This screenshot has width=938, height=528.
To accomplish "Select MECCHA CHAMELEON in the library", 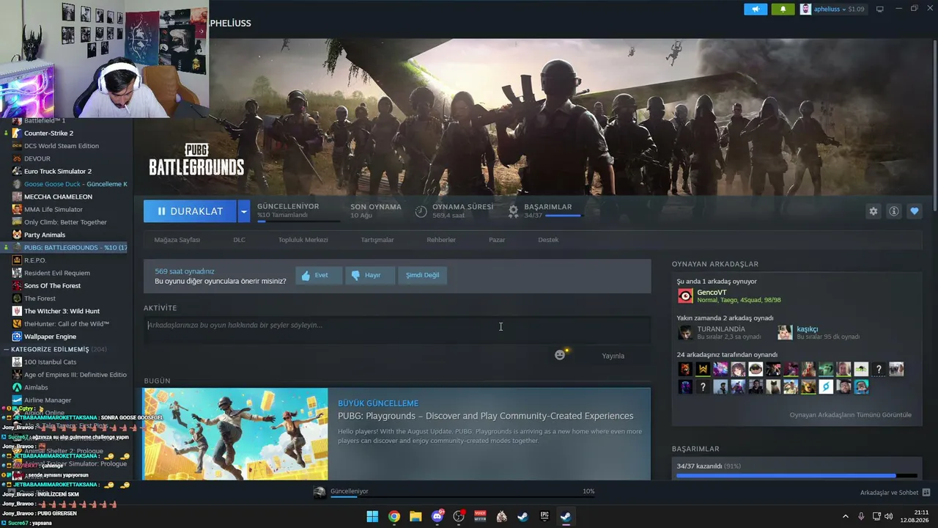I will point(58,197).
